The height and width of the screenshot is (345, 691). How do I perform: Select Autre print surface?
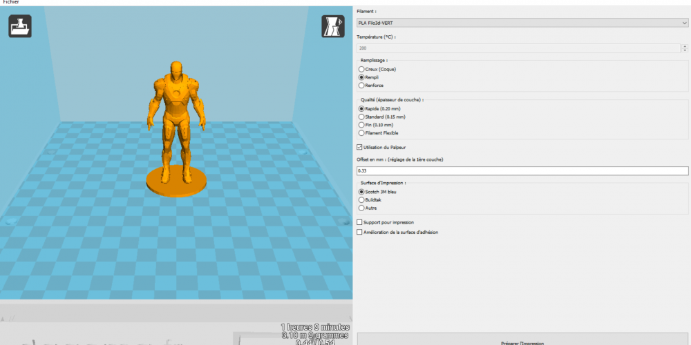(368, 208)
